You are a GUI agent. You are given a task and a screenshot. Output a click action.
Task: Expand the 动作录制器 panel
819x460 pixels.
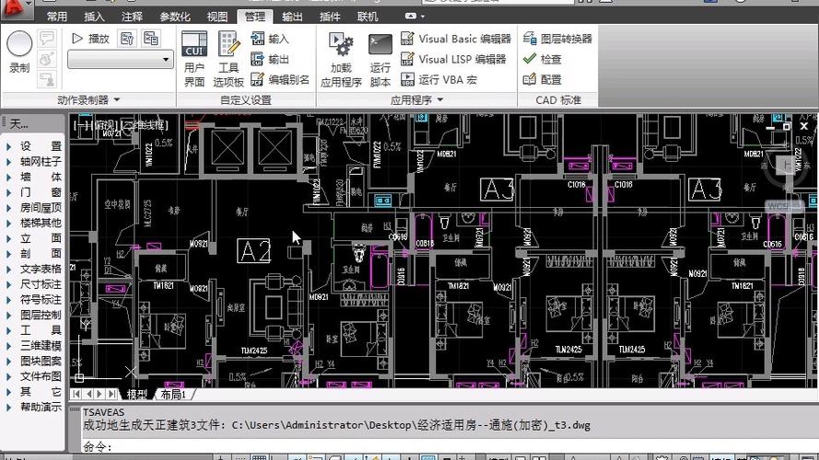88,99
